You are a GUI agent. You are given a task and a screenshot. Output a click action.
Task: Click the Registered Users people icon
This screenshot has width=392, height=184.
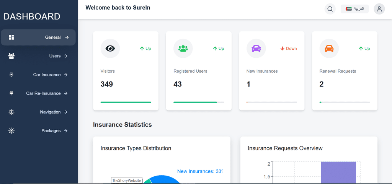coord(183,49)
